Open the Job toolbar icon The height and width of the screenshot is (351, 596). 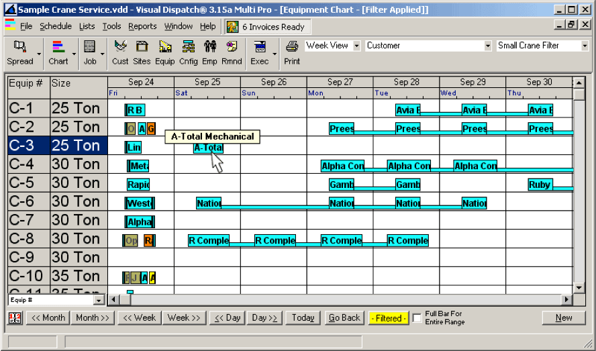(x=90, y=53)
